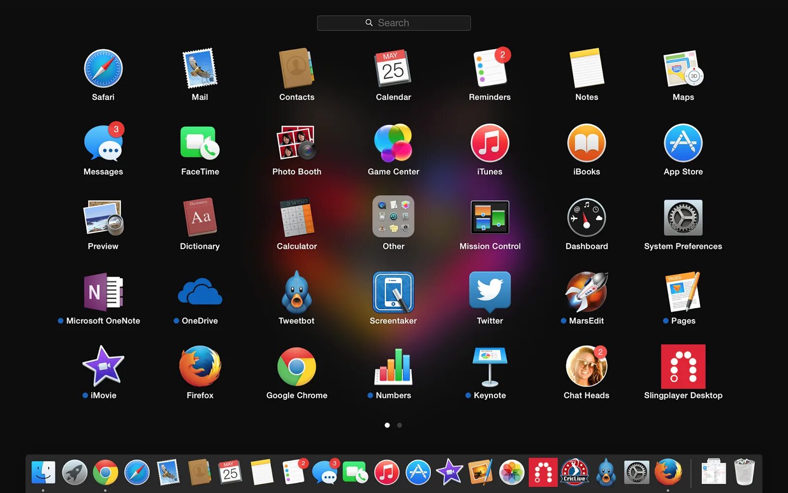The width and height of the screenshot is (788, 493).
Task: Launch Microsoft OneNote
Action: point(103,292)
